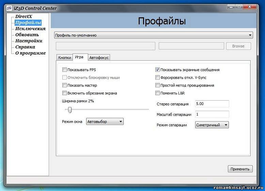Toggle Поменять L&R checkbox
Viewport: 265px width, 191px height.
[157, 93]
